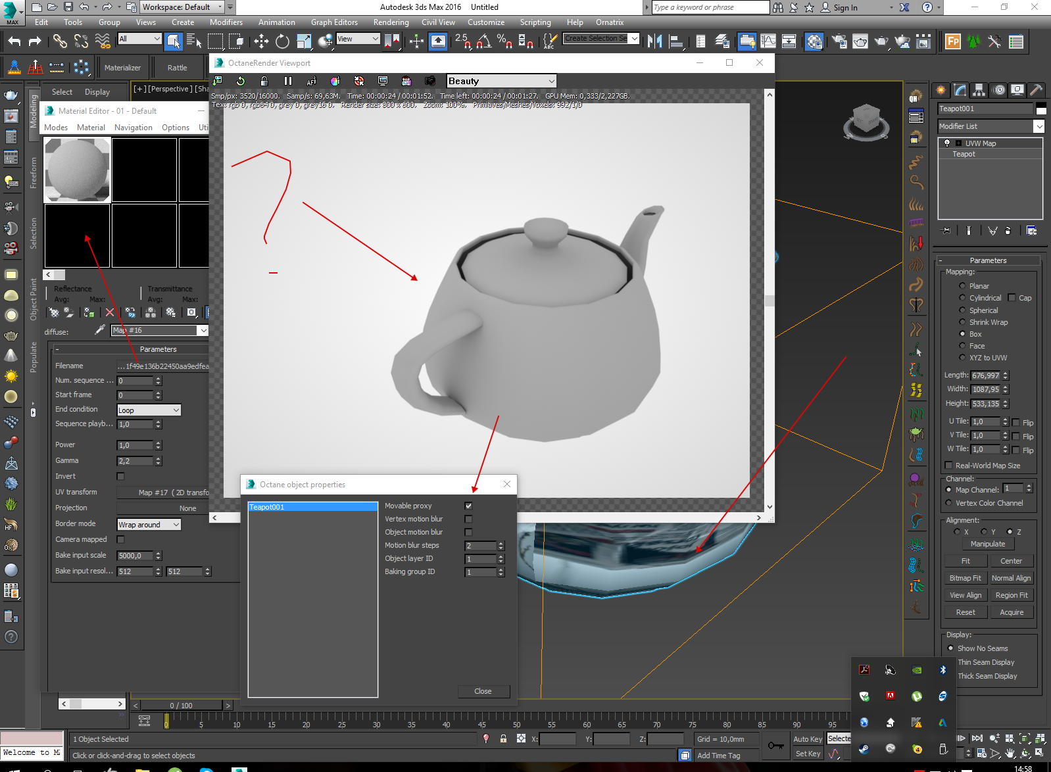Open the Graph Editors menu
This screenshot has height=772, width=1051.
coord(334,22)
